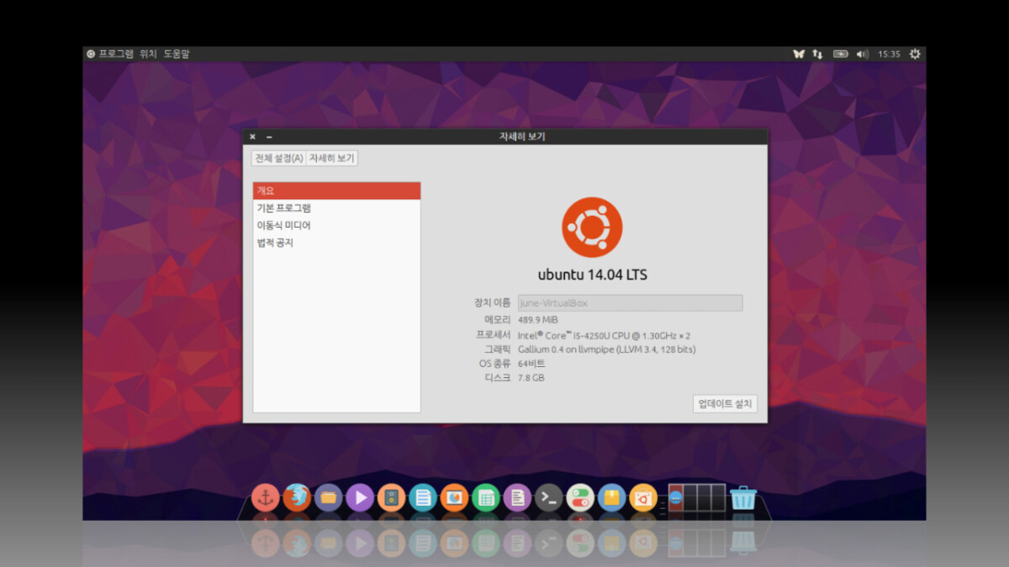The width and height of the screenshot is (1009, 567).
Task: Click the 489.9 MiB memory value
Action: [538, 320]
